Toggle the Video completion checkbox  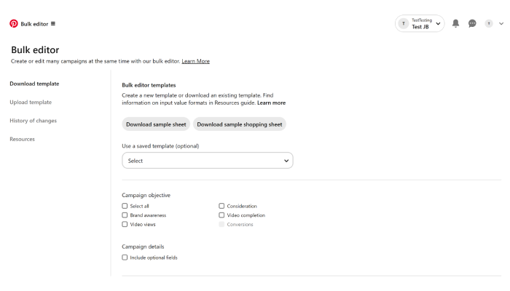221,215
